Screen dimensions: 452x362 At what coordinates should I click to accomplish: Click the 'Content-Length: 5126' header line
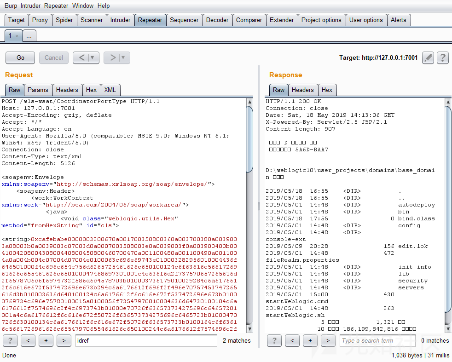tap(38, 164)
